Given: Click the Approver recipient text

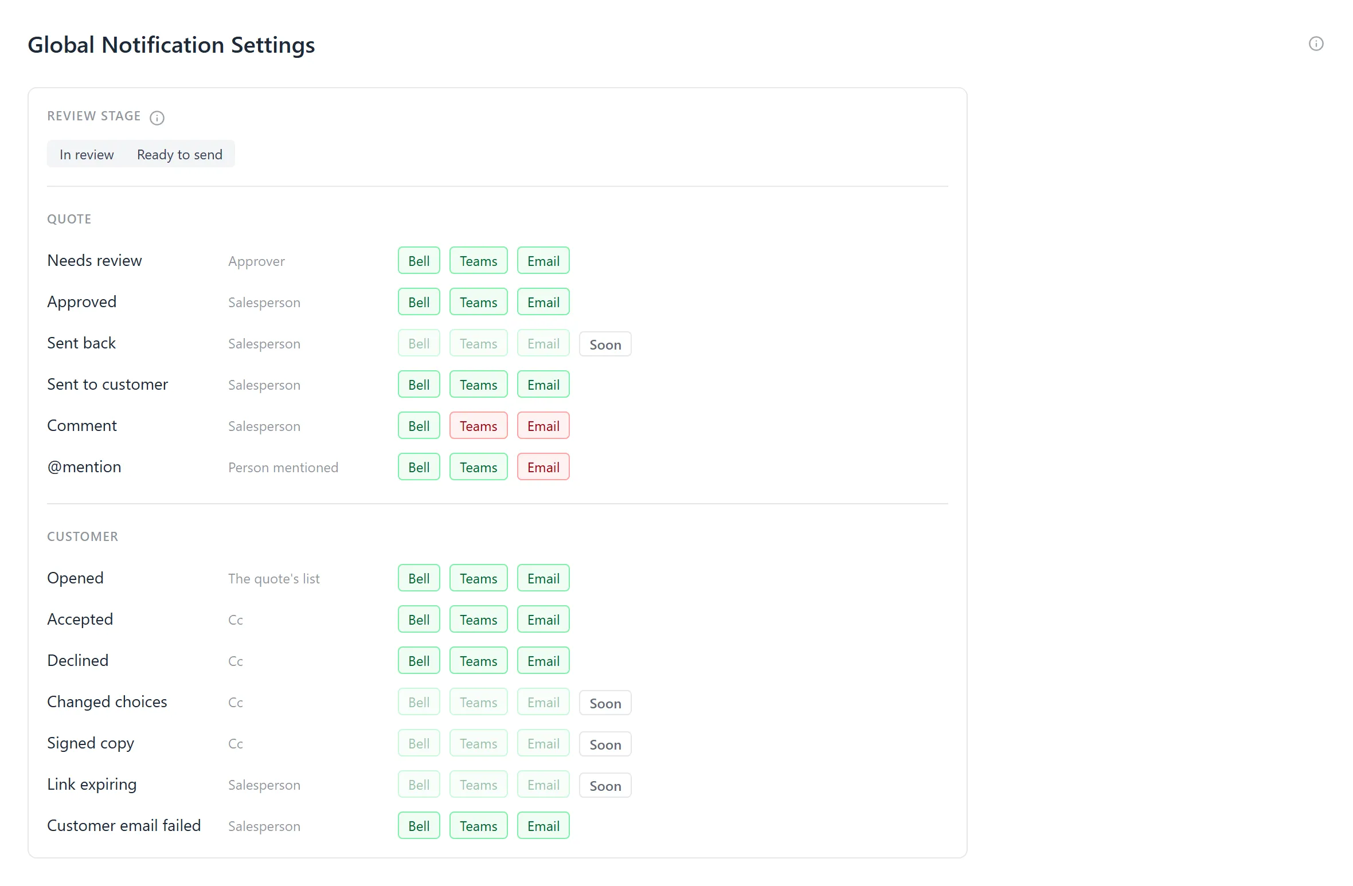Looking at the screenshot, I should coord(256,261).
